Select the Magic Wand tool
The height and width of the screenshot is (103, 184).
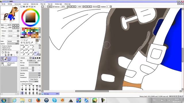pyautogui.click(x=27, y=40)
